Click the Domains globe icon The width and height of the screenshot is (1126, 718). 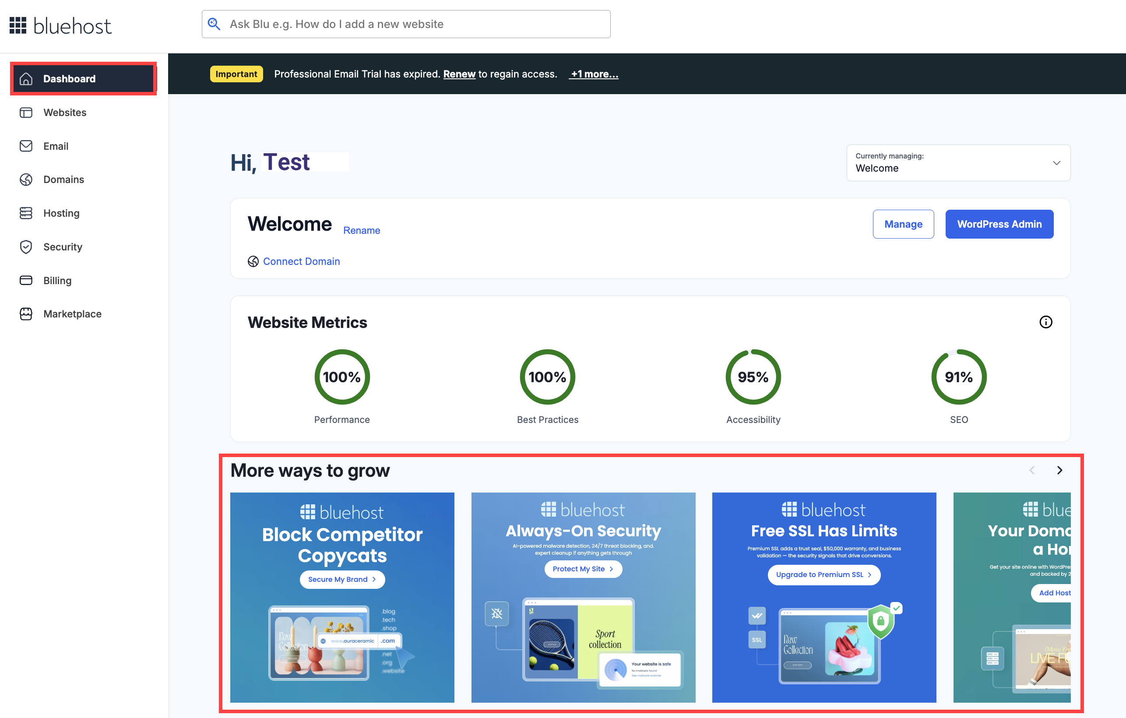[x=26, y=179]
